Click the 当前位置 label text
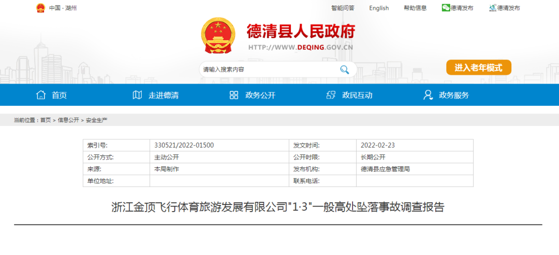The height and width of the screenshot is (255, 559). pyautogui.click(x=25, y=120)
